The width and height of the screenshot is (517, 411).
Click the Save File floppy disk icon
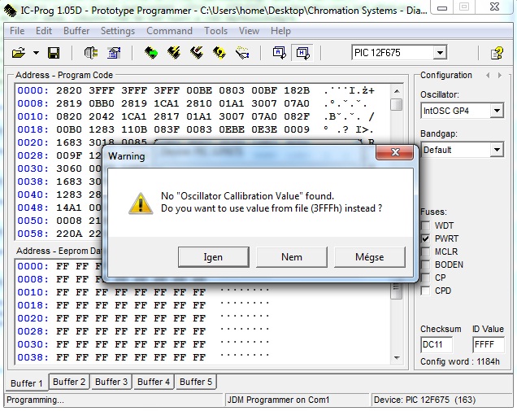point(54,53)
